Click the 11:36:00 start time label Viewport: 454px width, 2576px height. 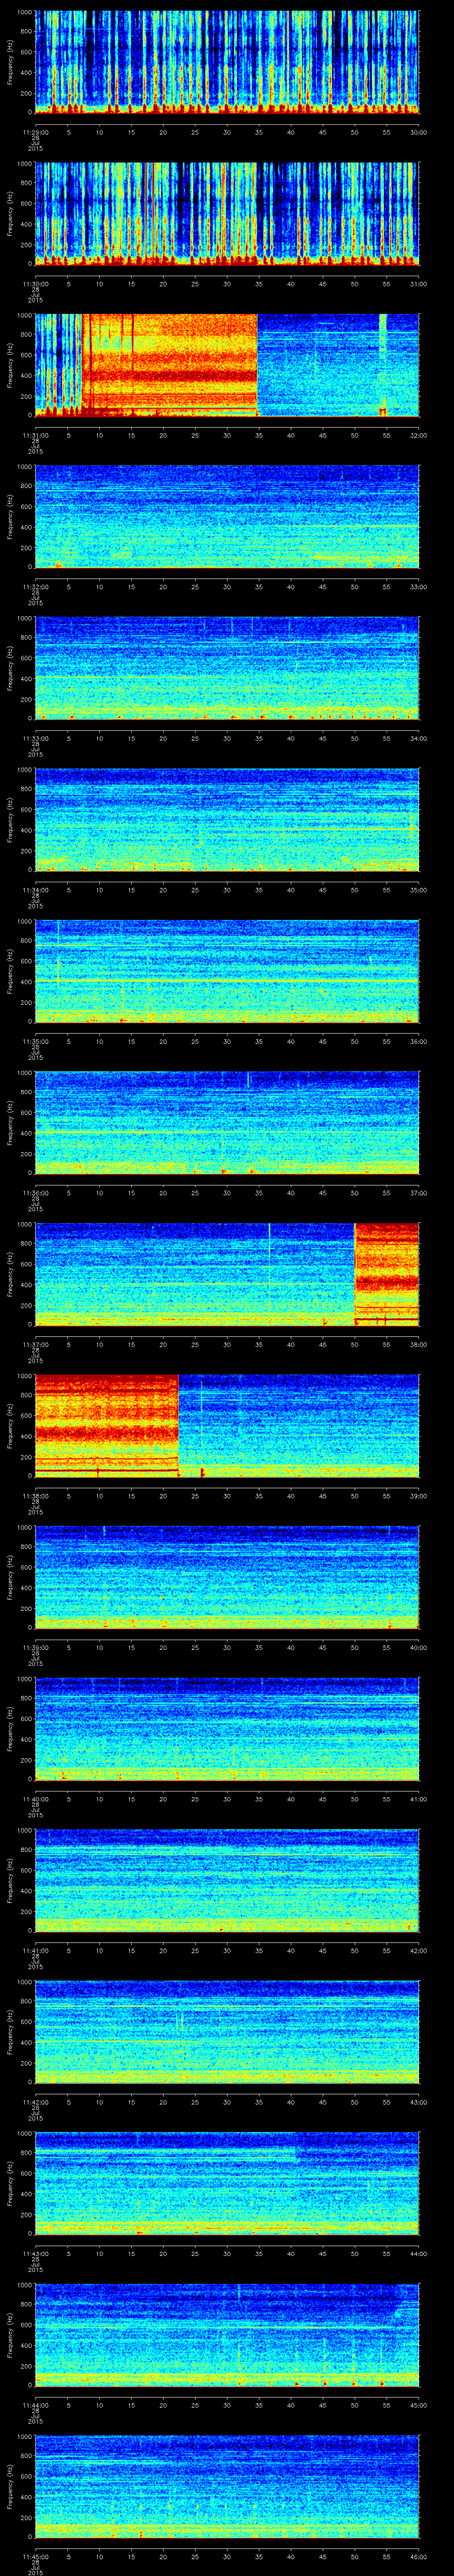coord(35,1192)
